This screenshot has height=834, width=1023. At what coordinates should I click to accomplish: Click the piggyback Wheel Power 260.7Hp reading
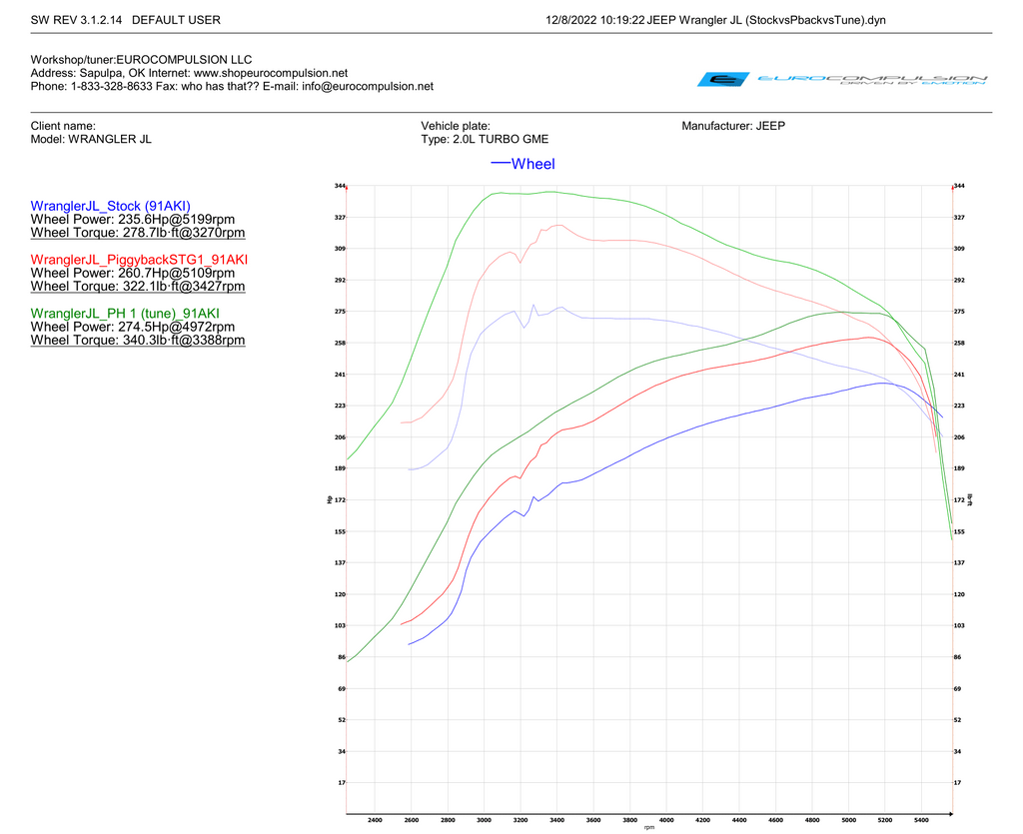[x=133, y=273]
